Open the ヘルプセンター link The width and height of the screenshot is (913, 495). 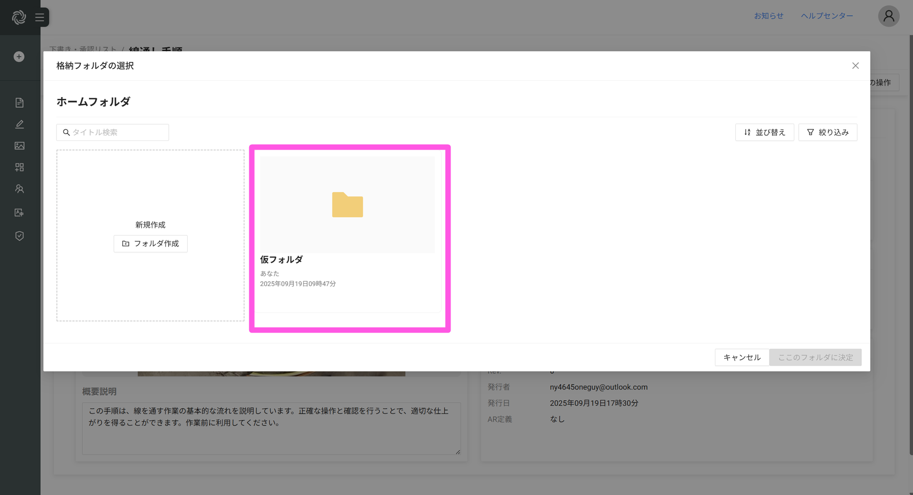pos(827,16)
